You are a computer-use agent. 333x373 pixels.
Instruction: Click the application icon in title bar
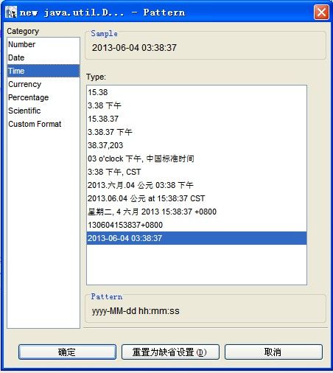tap(11, 12)
